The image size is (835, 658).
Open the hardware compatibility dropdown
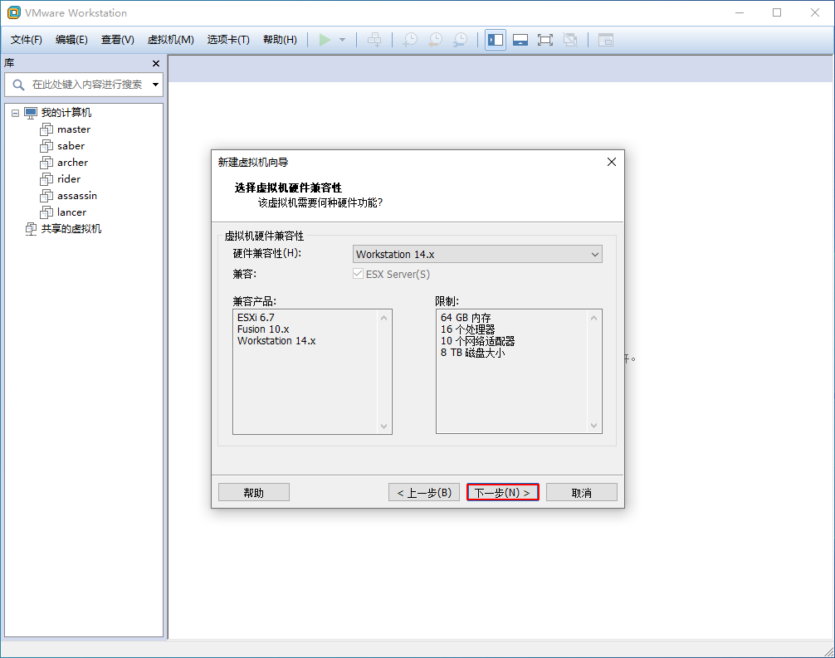pyautogui.click(x=595, y=254)
